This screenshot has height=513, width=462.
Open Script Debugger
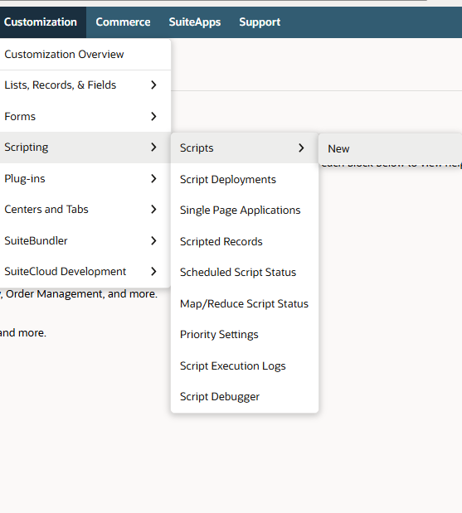click(245, 396)
